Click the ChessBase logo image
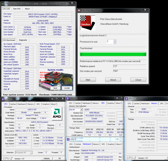This screenshot has height=161, width=168. [87, 23]
